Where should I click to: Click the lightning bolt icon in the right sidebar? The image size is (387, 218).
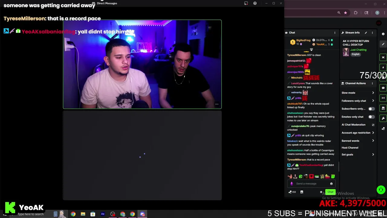click(383, 68)
